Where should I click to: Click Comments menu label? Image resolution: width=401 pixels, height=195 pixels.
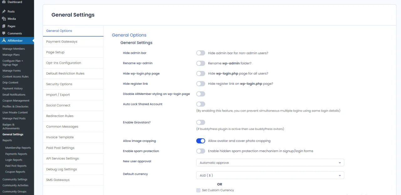point(15,33)
